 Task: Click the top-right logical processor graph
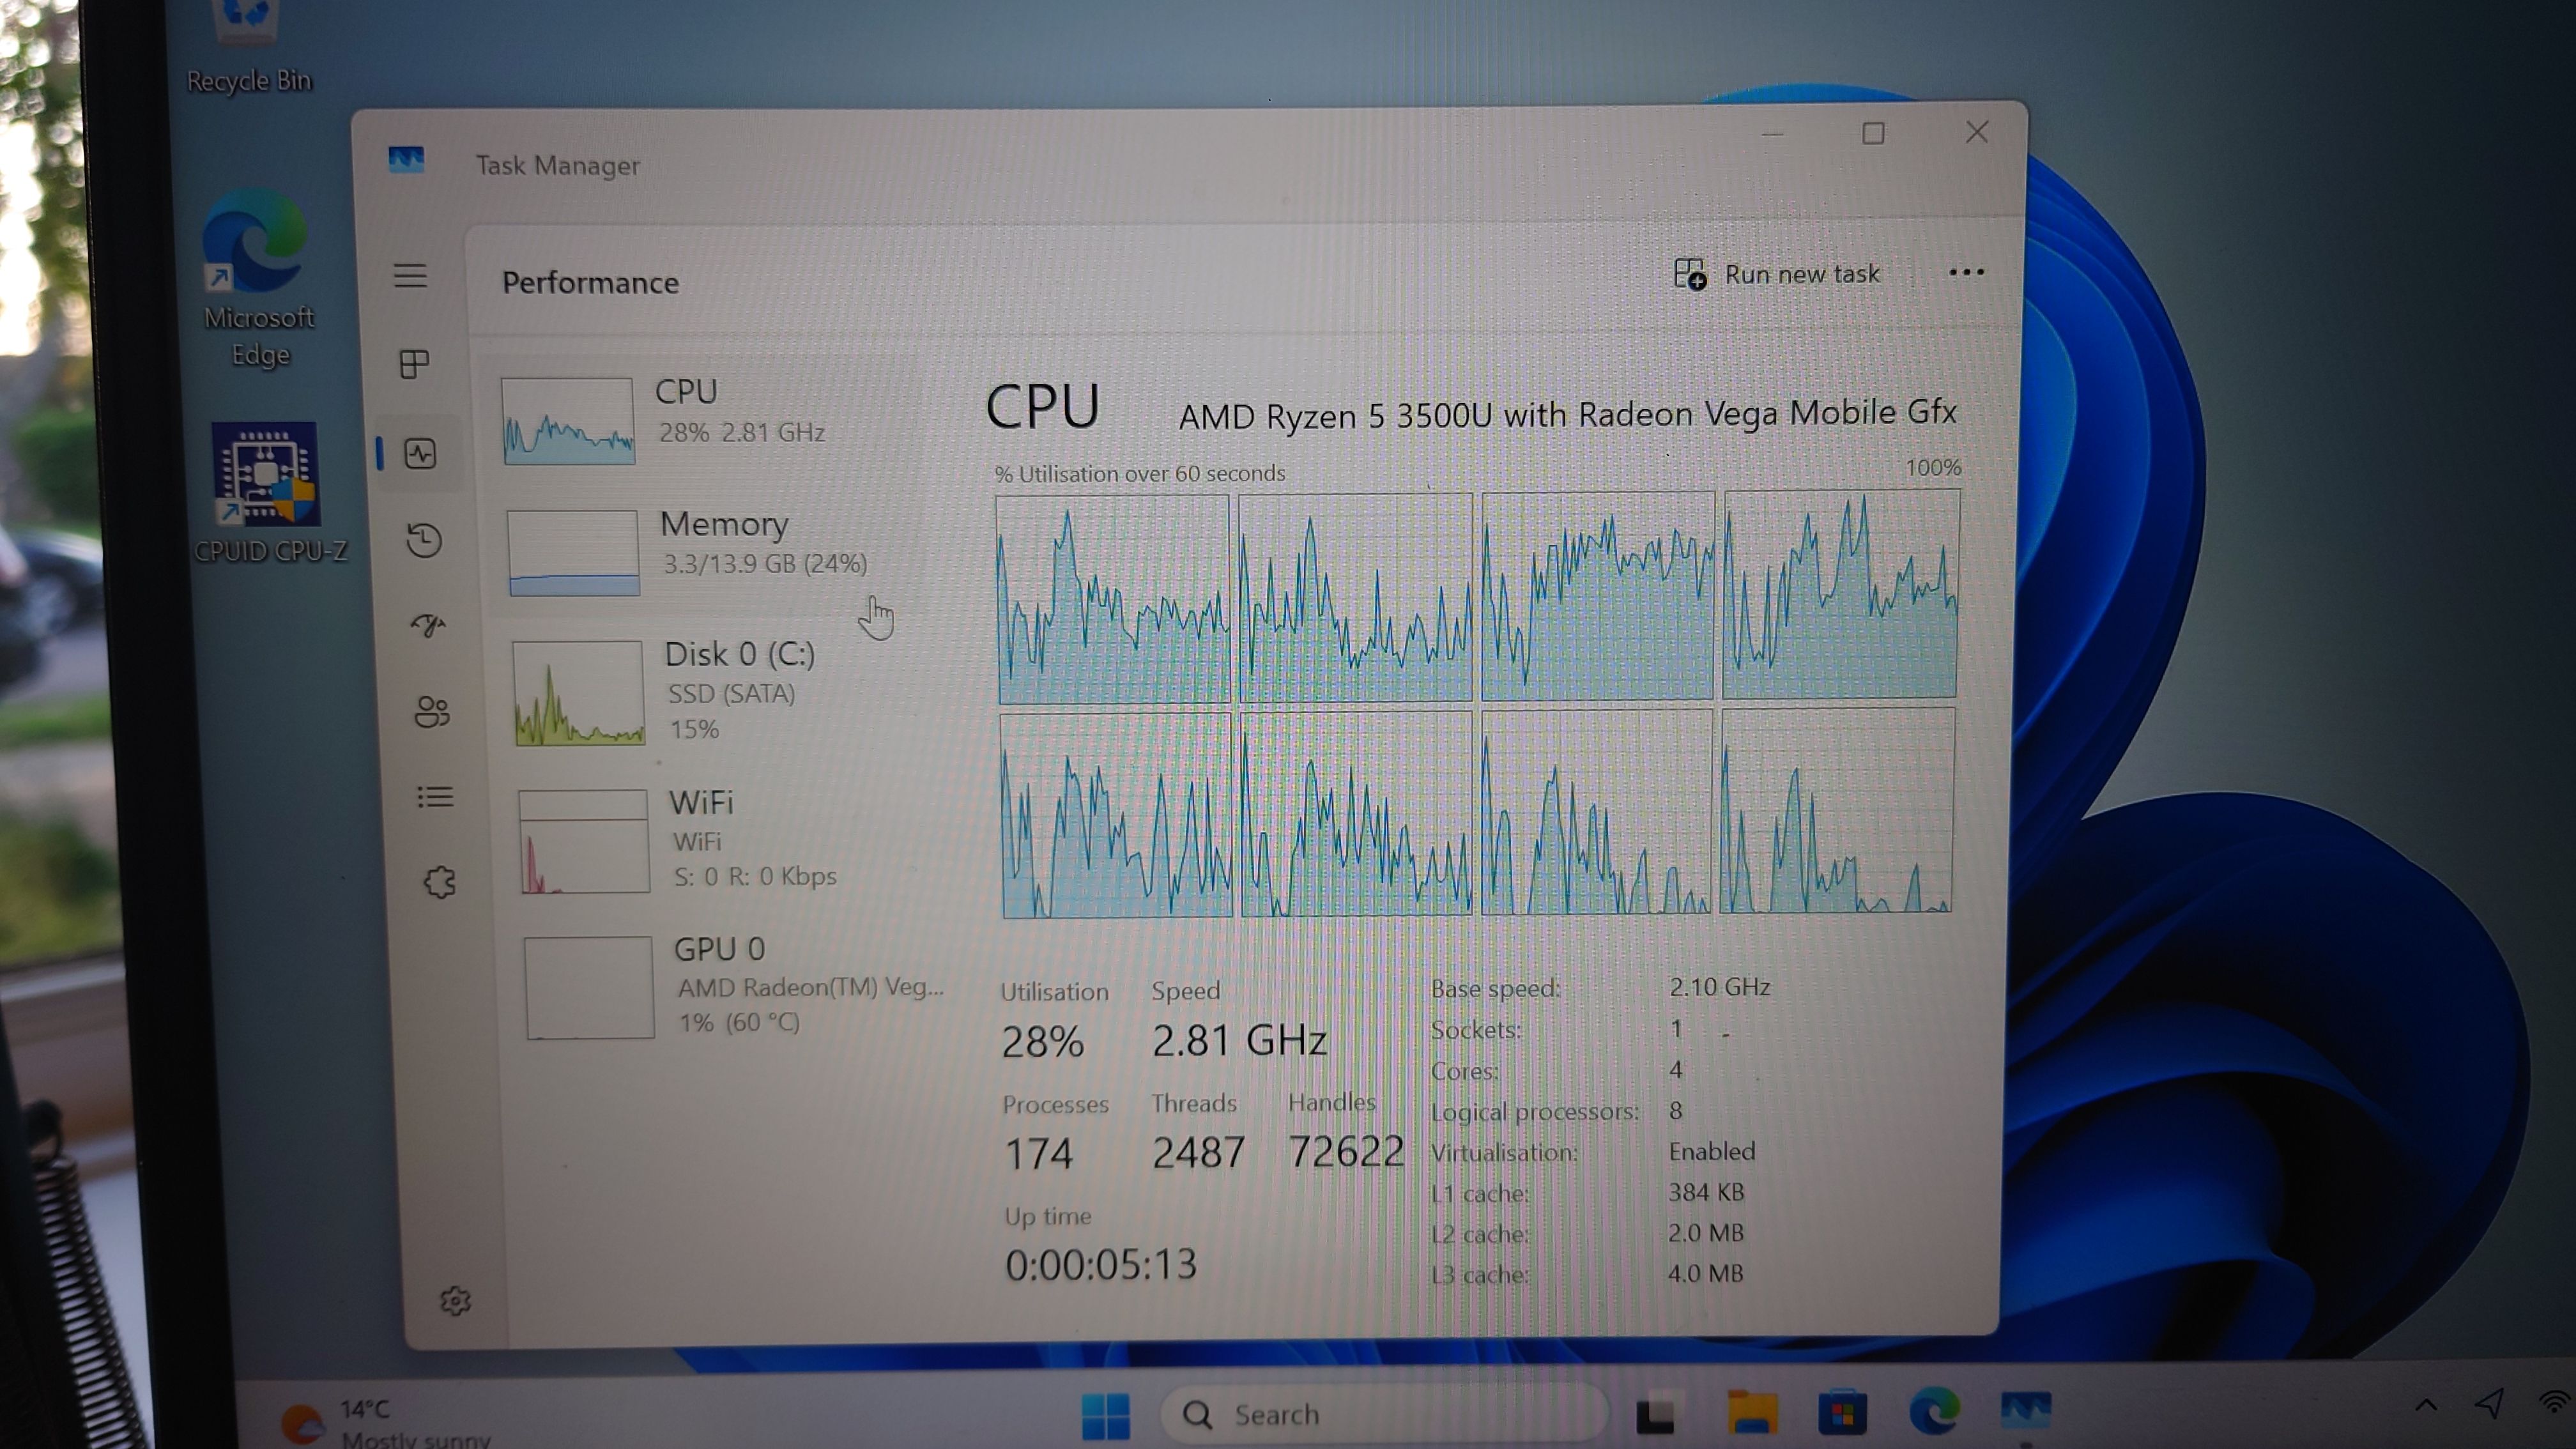point(1841,594)
